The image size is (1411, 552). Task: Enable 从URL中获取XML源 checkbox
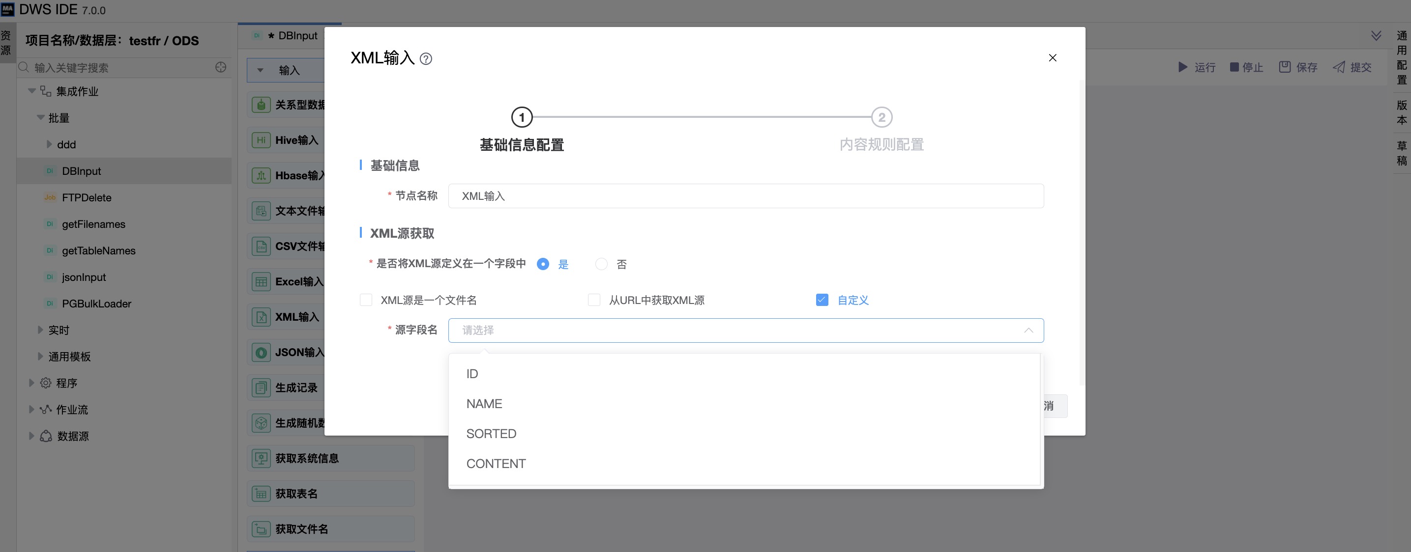(594, 300)
